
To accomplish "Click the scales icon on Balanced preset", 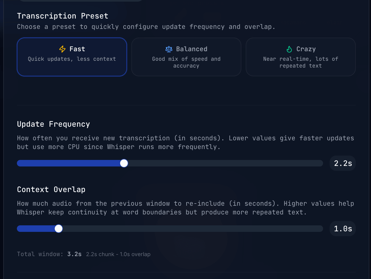I will (x=169, y=49).
